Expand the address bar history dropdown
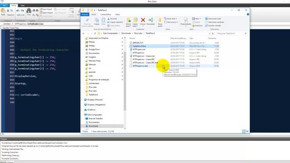 point(209,34)
